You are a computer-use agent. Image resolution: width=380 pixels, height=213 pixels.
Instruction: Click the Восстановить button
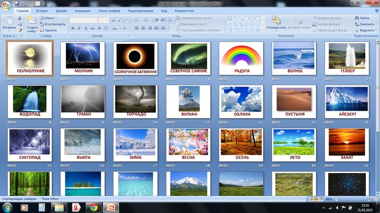52,24
